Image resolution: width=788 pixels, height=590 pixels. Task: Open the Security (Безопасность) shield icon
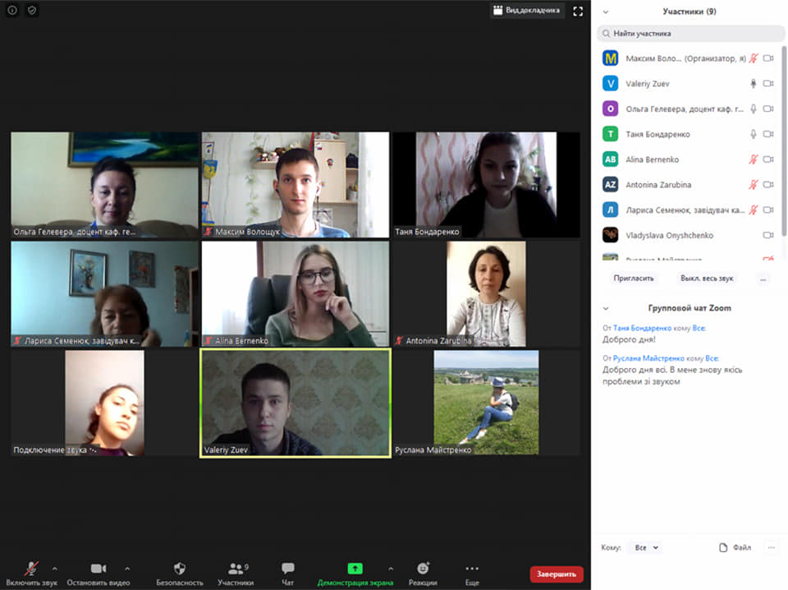(x=179, y=569)
